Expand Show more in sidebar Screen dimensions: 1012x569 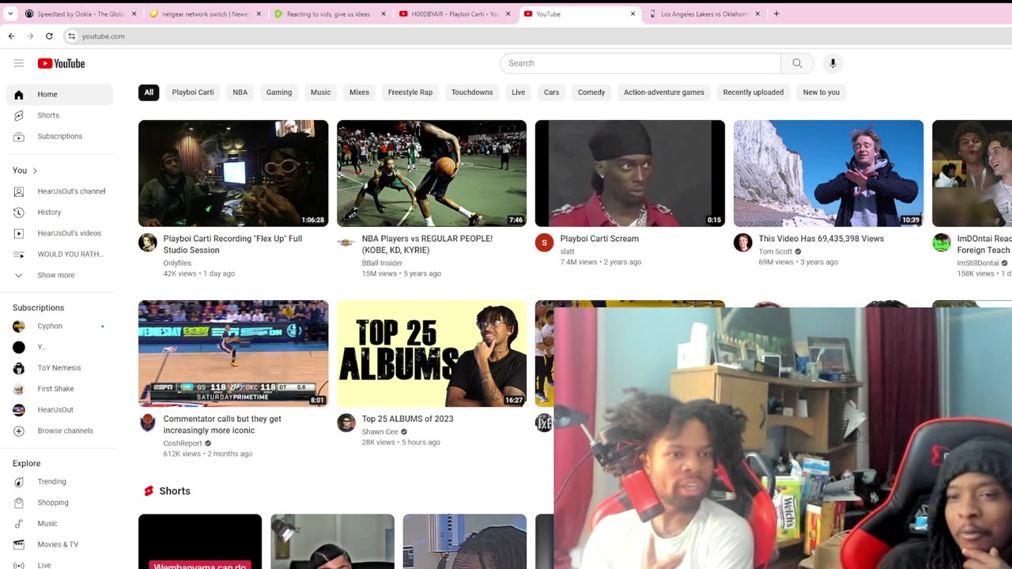(x=60, y=275)
